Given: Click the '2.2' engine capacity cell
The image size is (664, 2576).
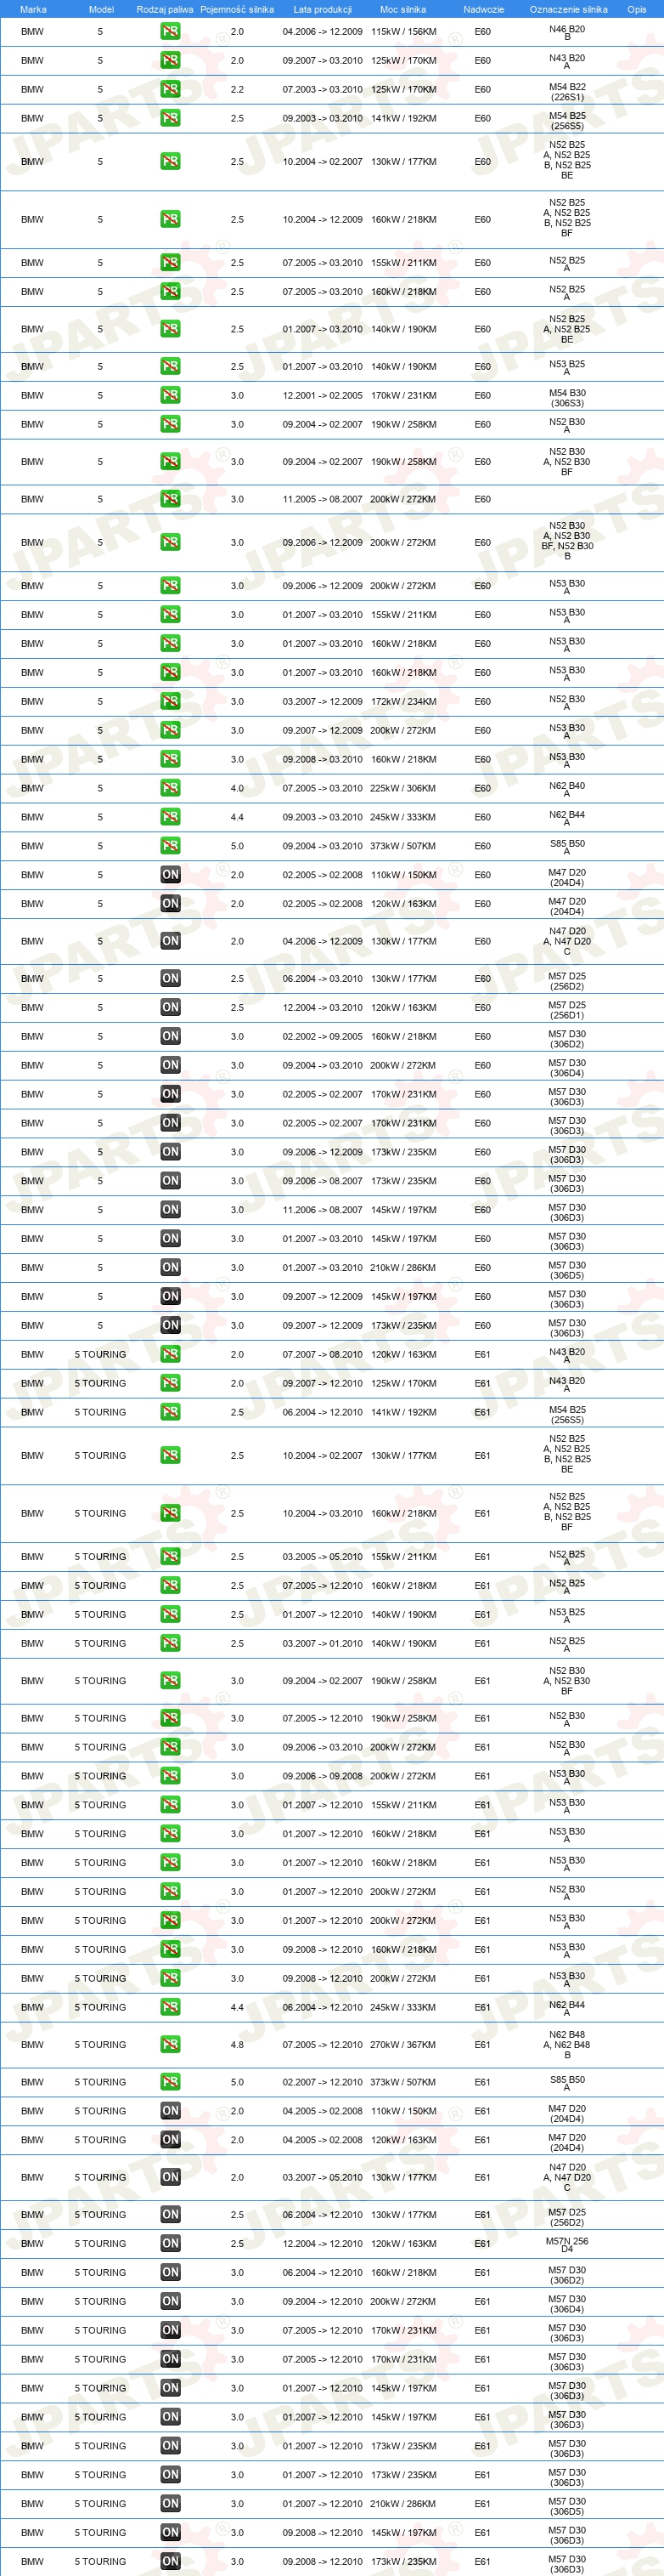Looking at the screenshot, I should 237,89.
